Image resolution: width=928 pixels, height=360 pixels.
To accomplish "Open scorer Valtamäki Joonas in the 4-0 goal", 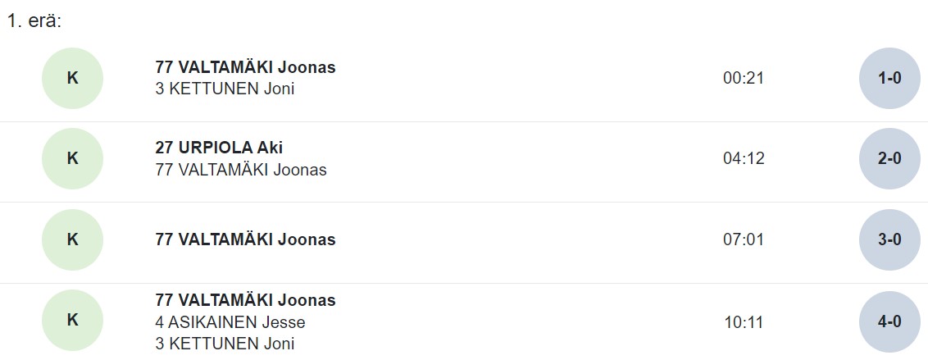I will click(245, 300).
